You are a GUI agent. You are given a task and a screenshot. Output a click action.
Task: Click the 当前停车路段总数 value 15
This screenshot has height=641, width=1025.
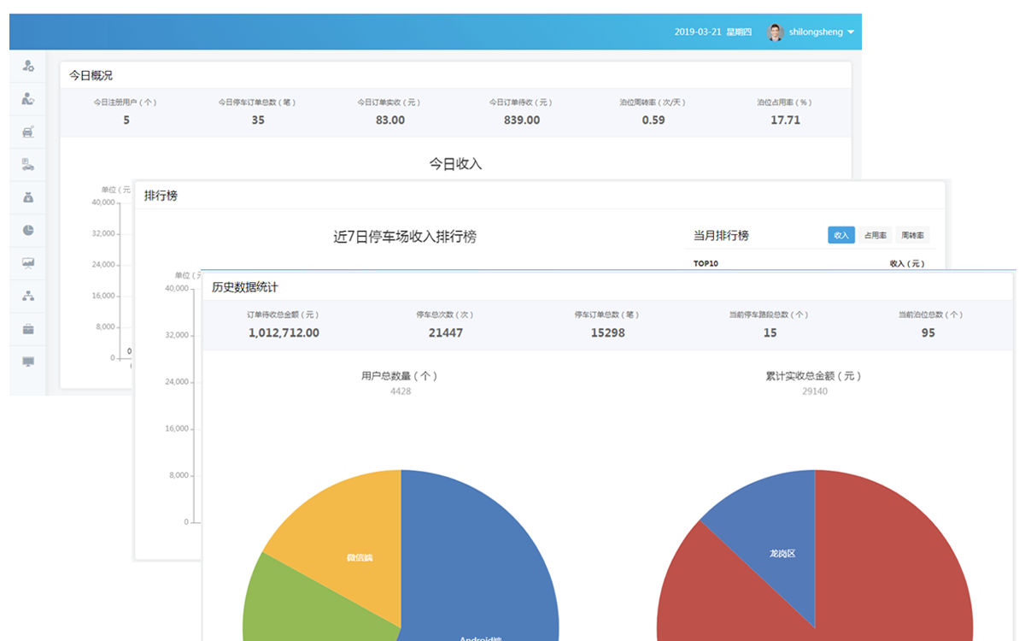[770, 333]
